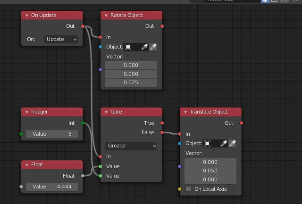Collapse the On Update node
This screenshot has width=302, height=204.
point(27,16)
